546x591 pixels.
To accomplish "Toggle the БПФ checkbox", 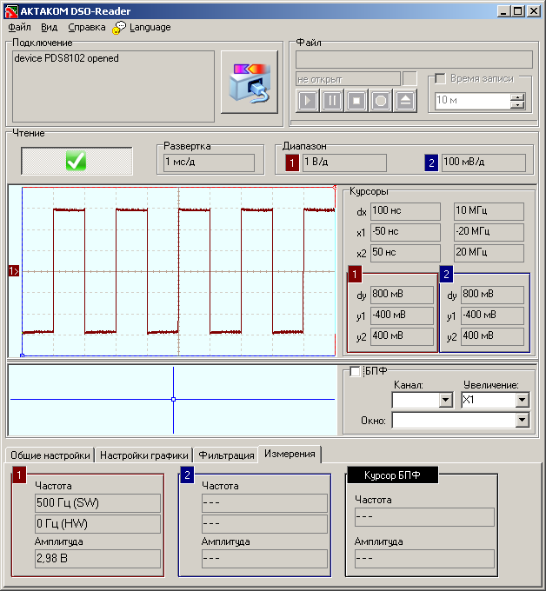I will [355, 371].
